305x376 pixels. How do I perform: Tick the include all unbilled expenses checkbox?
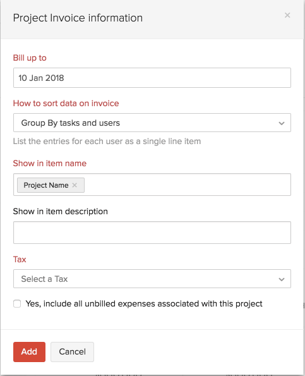[x=17, y=303]
